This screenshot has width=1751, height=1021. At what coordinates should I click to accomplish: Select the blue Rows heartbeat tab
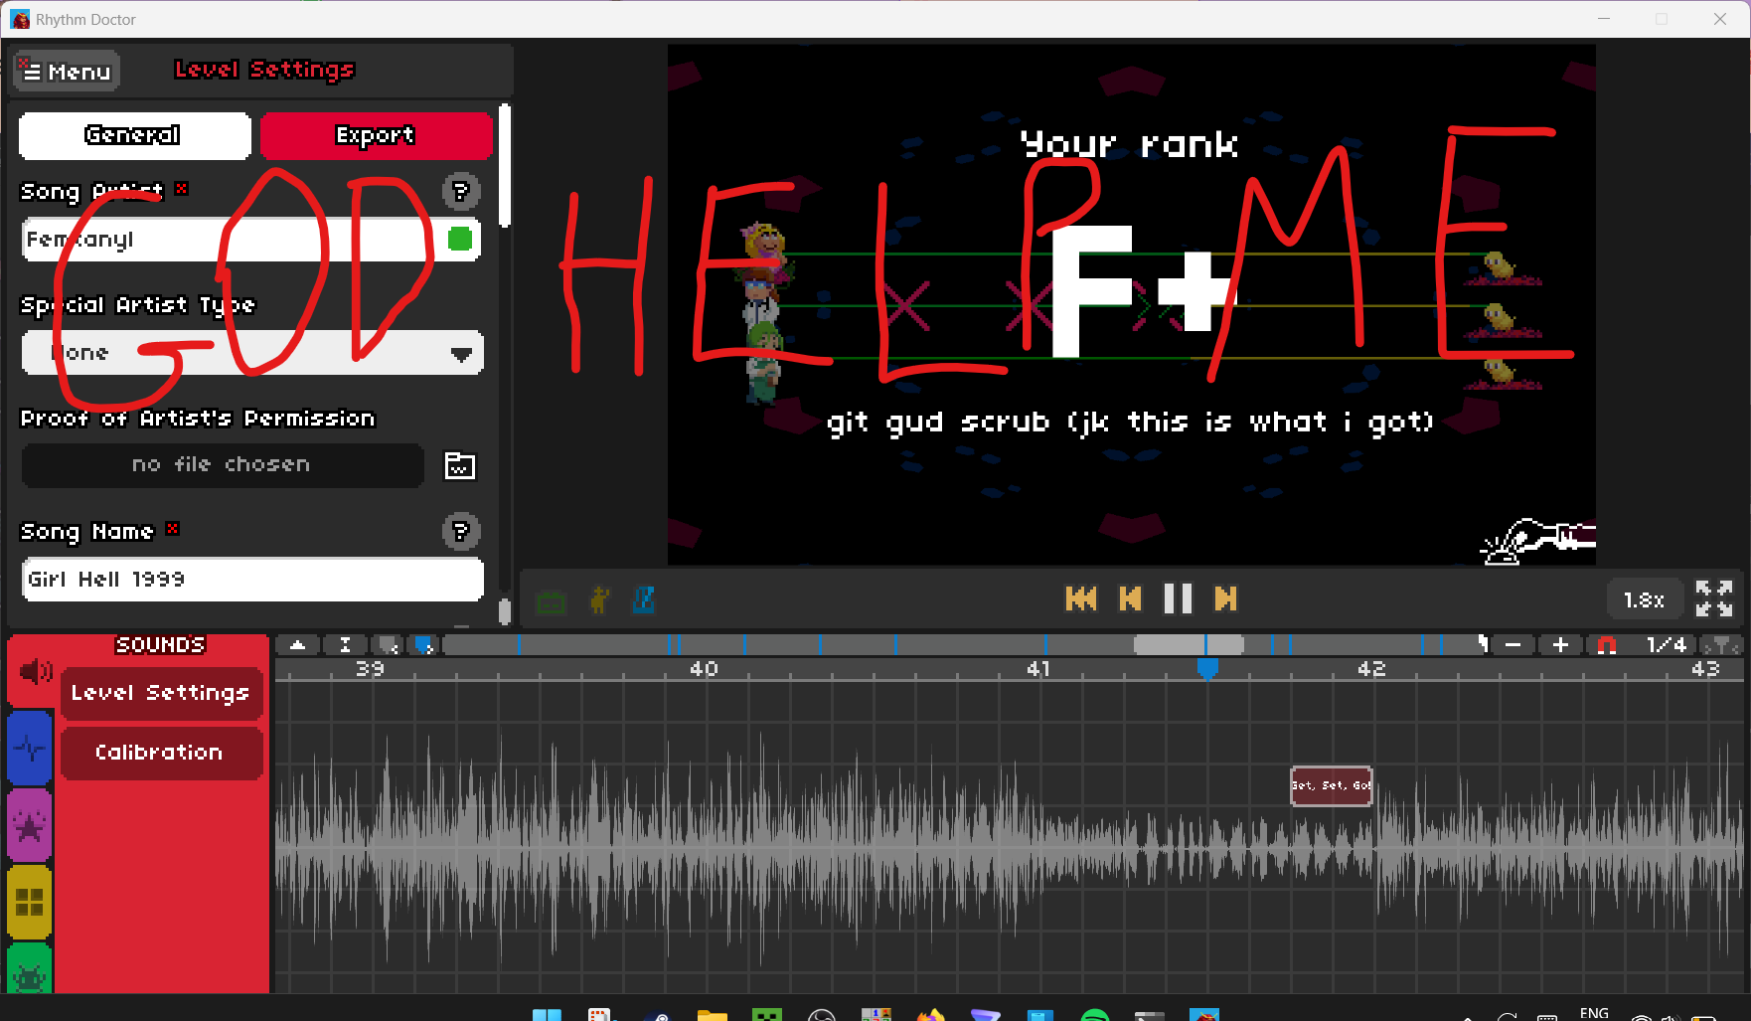[x=30, y=748]
